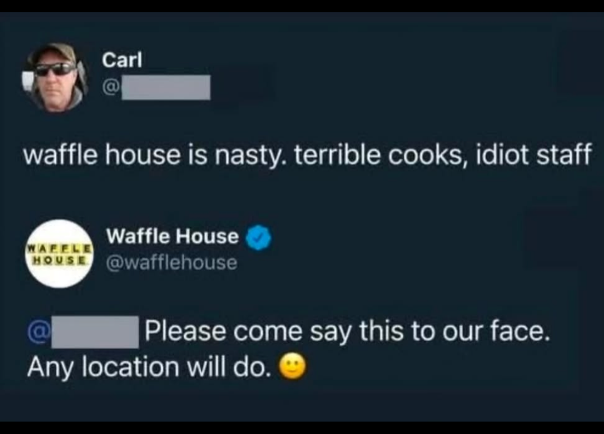The image size is (604, 434).
Task: Click the blurred handle below Carl
Action: tap(166, 87)
